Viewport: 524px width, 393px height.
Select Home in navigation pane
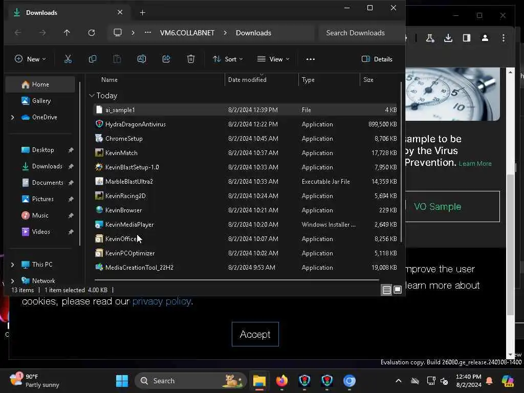pyautogui.click(x=40, y=84)
